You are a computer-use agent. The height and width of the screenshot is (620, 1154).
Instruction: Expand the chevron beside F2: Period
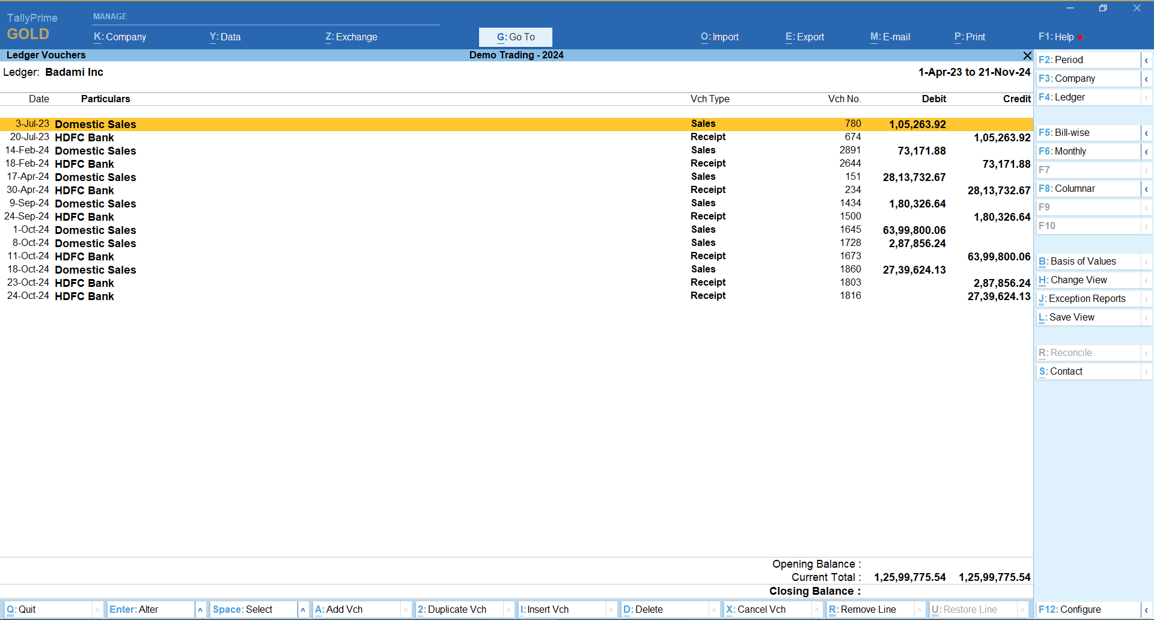(1147, 61)
